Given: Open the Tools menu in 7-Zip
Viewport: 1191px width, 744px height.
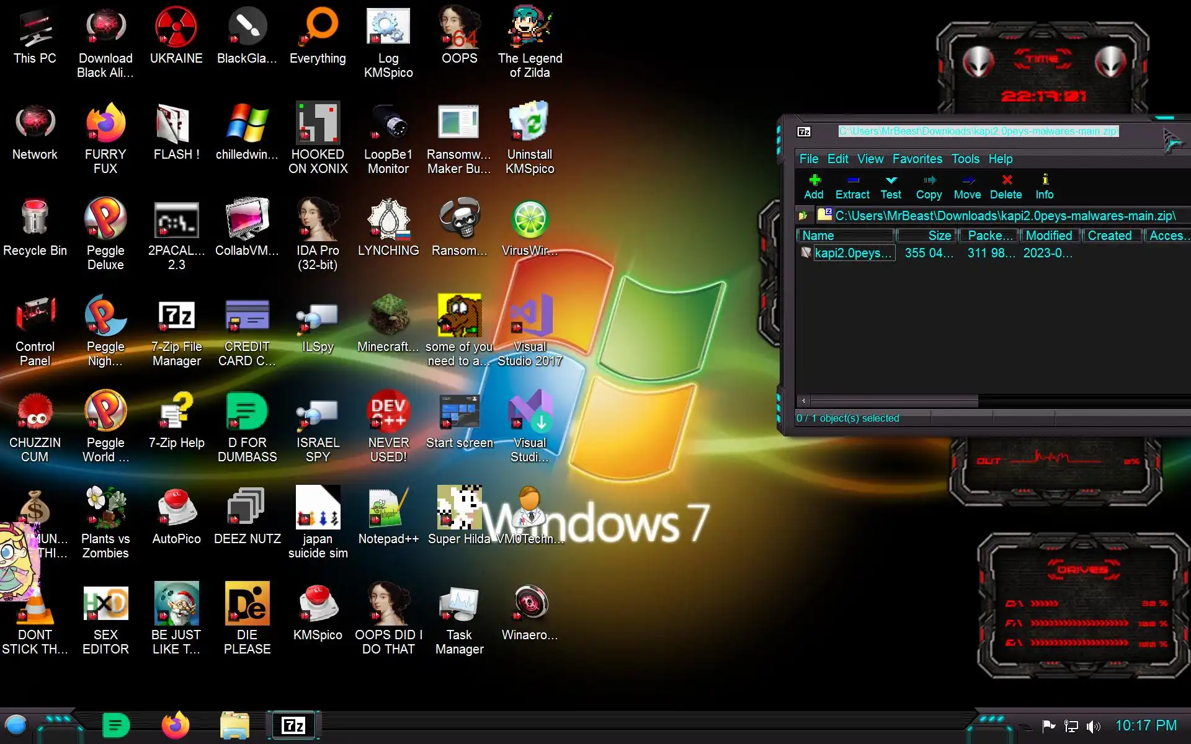Looking at the screenshot, I should coord(965,159).
